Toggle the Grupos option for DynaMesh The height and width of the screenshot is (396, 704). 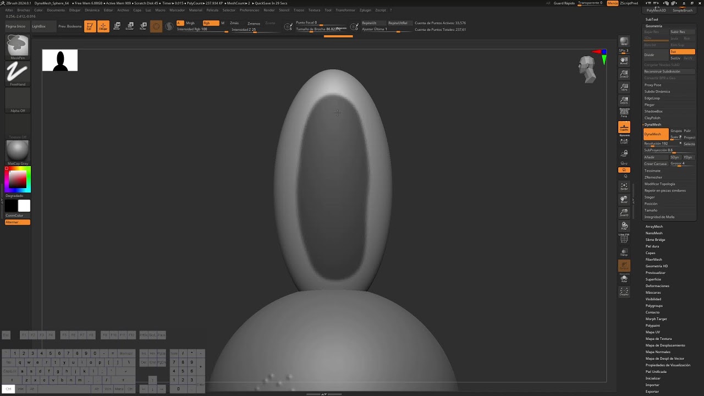(676, 131)
